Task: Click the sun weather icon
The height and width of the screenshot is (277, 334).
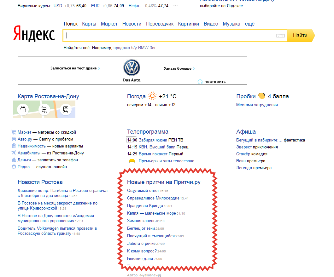Action: (x=152, y=96)
